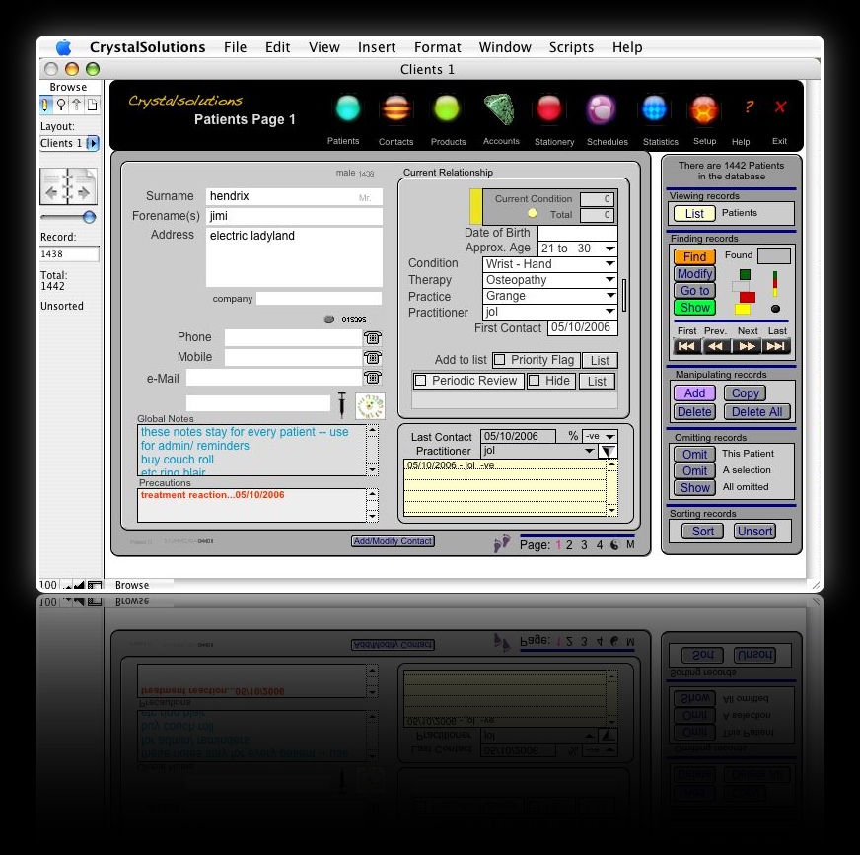Click the yellow square color indicator
Image resolution: width=860 pixels, height=855 pixels.
click(743, 310)
